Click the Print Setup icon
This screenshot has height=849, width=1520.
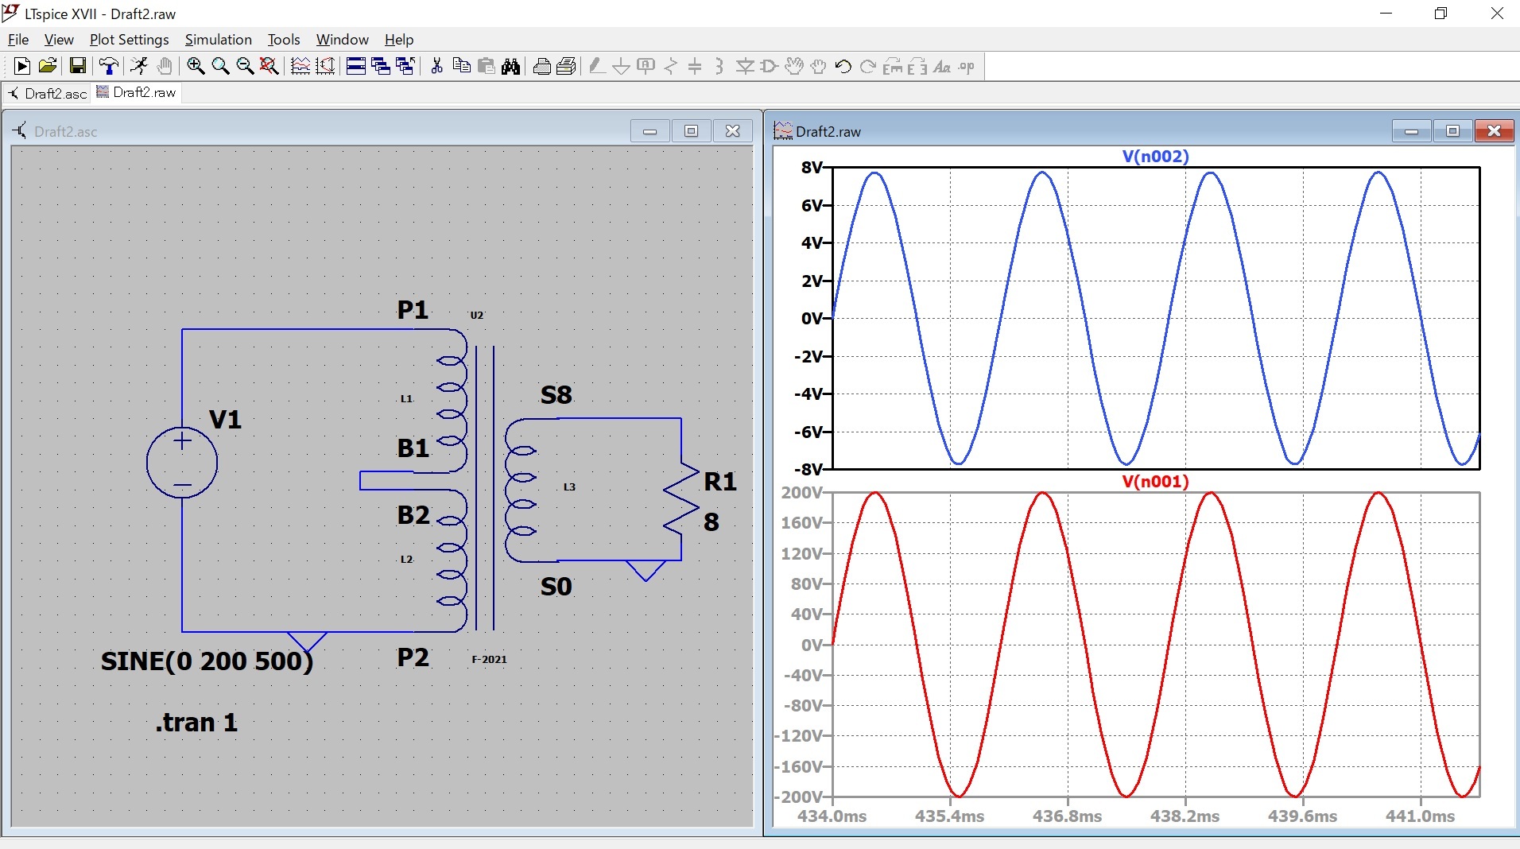pos(567,67)
